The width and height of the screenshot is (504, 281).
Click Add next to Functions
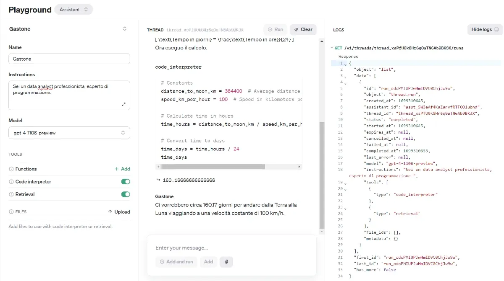click(x=122, y=169)
